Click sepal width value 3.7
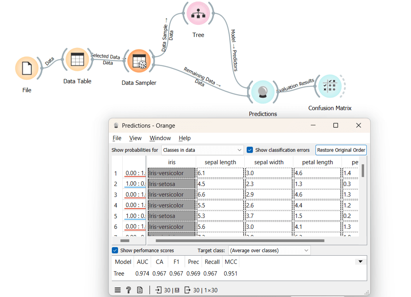The height and width of the screenshot is (297, 411). [269, 216]
